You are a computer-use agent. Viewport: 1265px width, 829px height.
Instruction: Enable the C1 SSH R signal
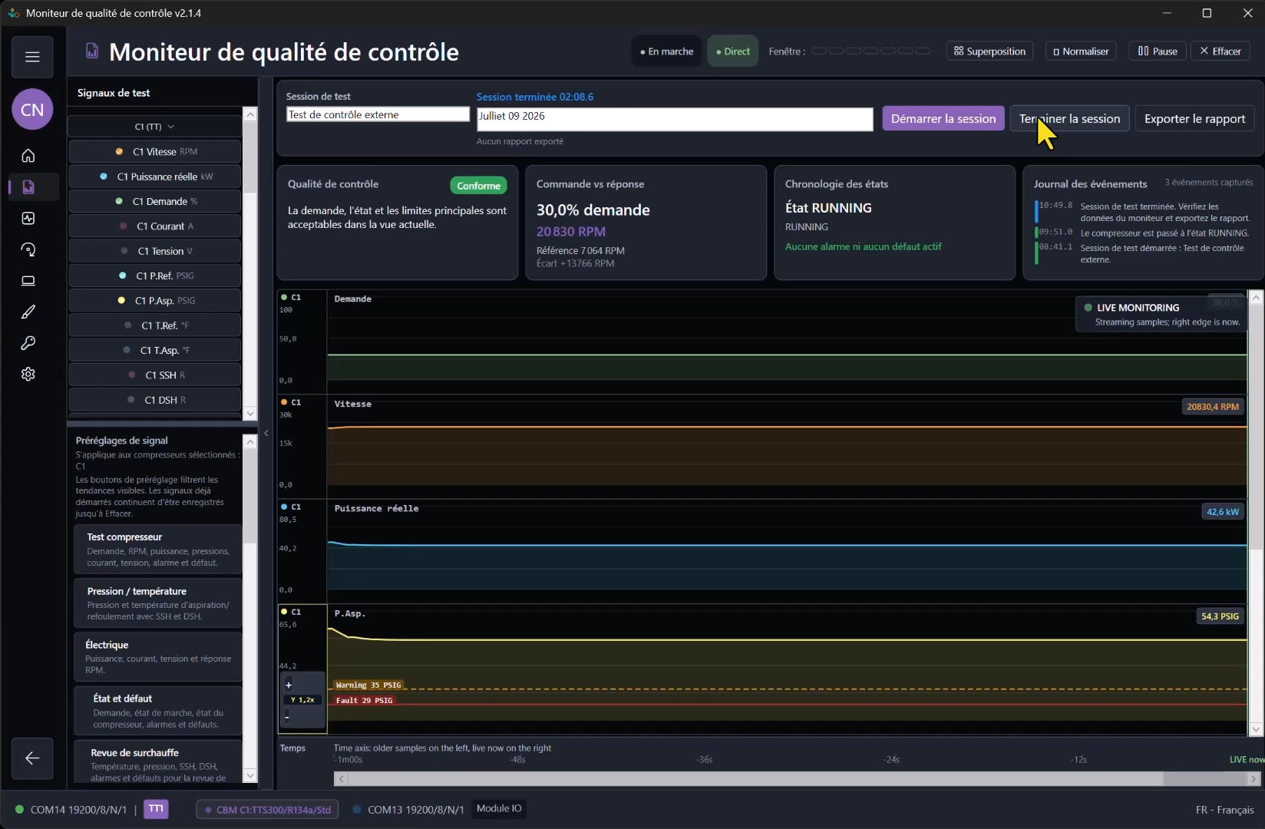(155, 375)
